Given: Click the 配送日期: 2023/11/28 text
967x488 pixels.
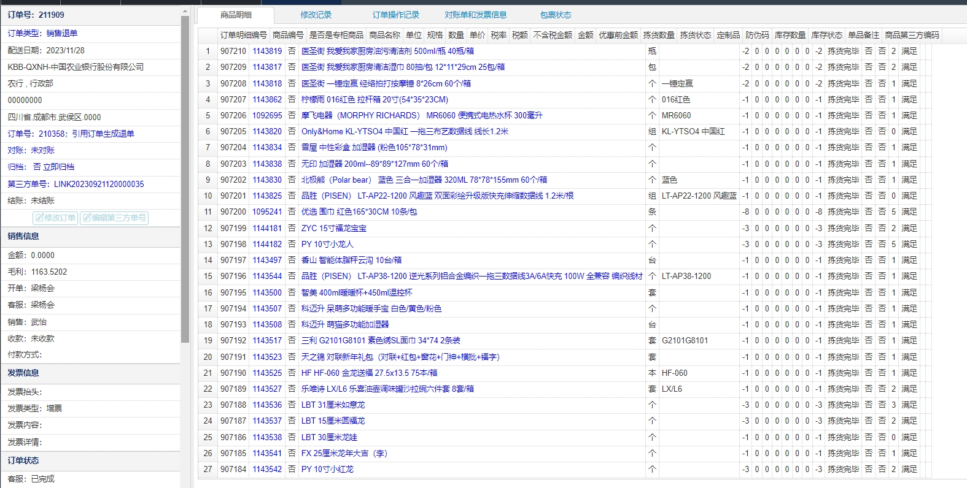Looking at the screenshot, I should coord(46,50).
